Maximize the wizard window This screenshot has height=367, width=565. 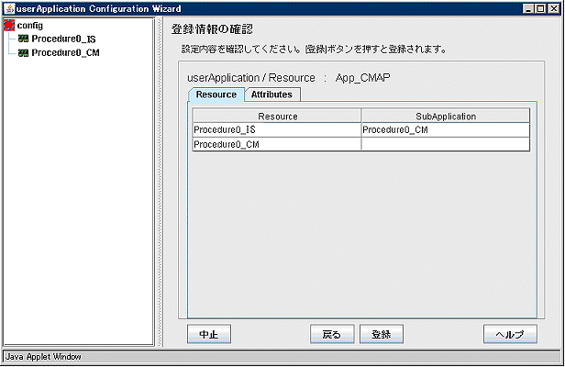pos(541,7)
